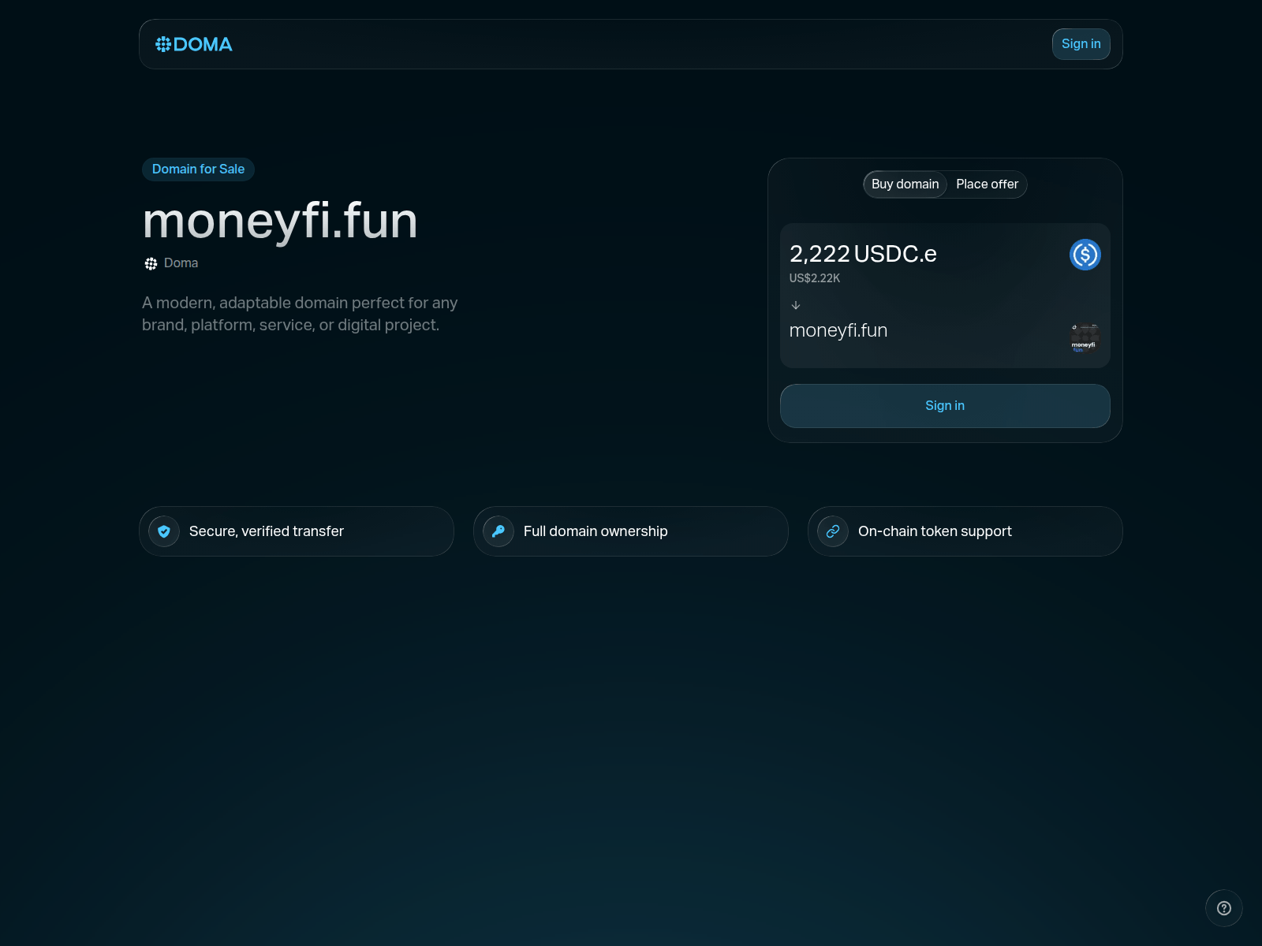The height and width of the screenshot is (946, 1262).
Task: Click the moneyfi.fun domain thumbnail image
Action: 1085,337
